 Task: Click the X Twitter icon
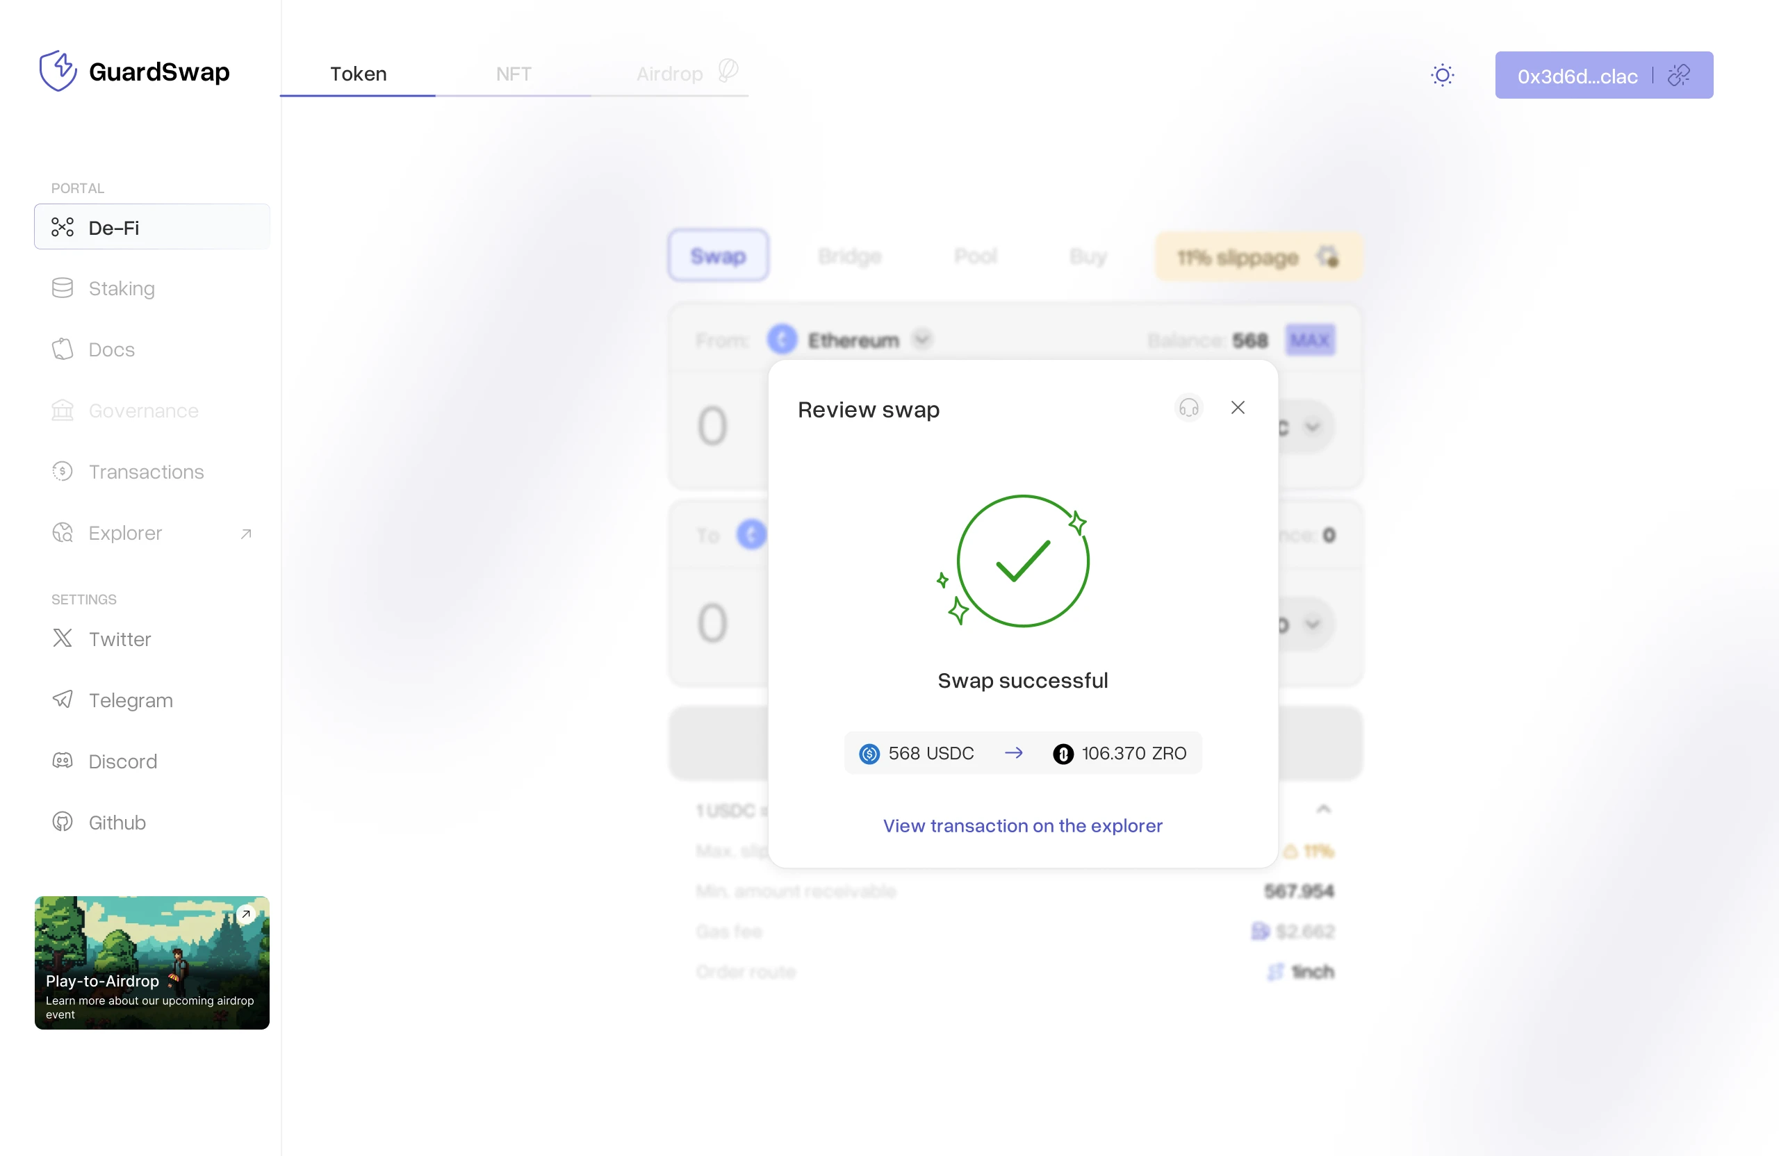[x=63, y=638]
